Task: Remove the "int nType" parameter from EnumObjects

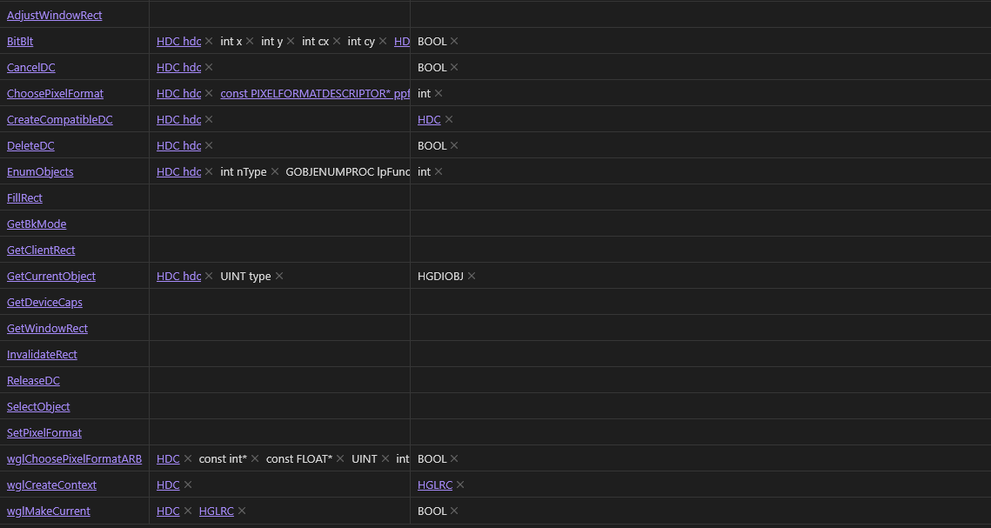Action: click(274, 171)
